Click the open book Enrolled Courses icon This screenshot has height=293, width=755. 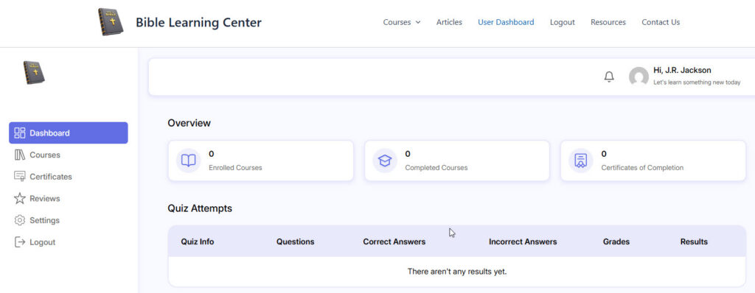coord(188,160)
